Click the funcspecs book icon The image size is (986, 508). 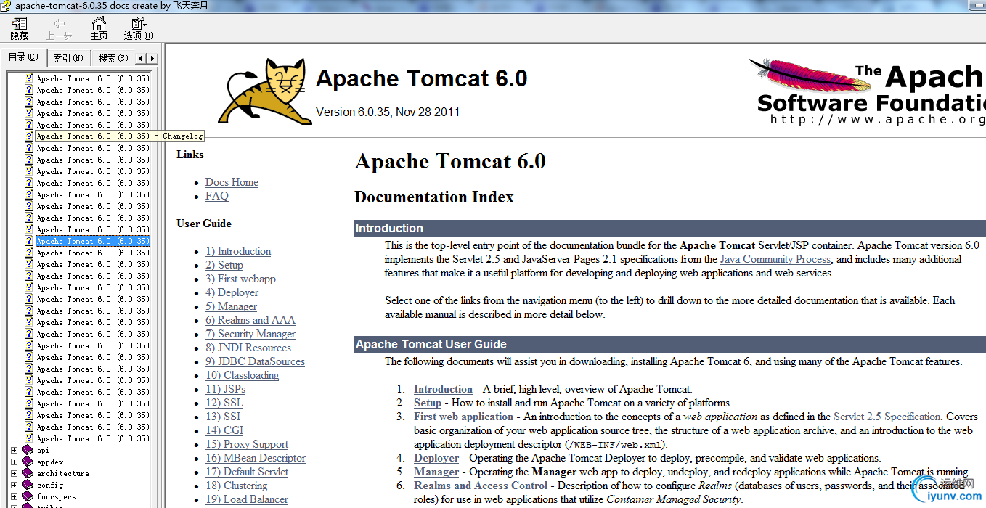tap(28, 497)
